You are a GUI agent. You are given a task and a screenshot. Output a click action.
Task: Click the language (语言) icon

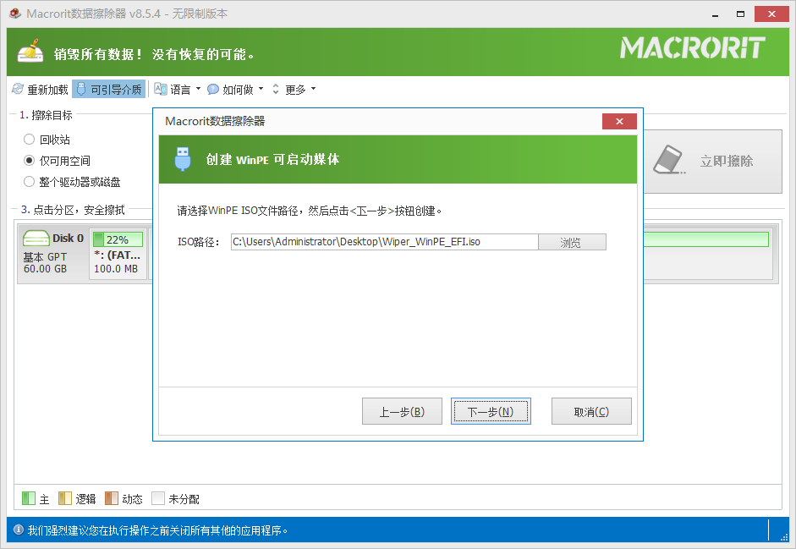(161, 89)
